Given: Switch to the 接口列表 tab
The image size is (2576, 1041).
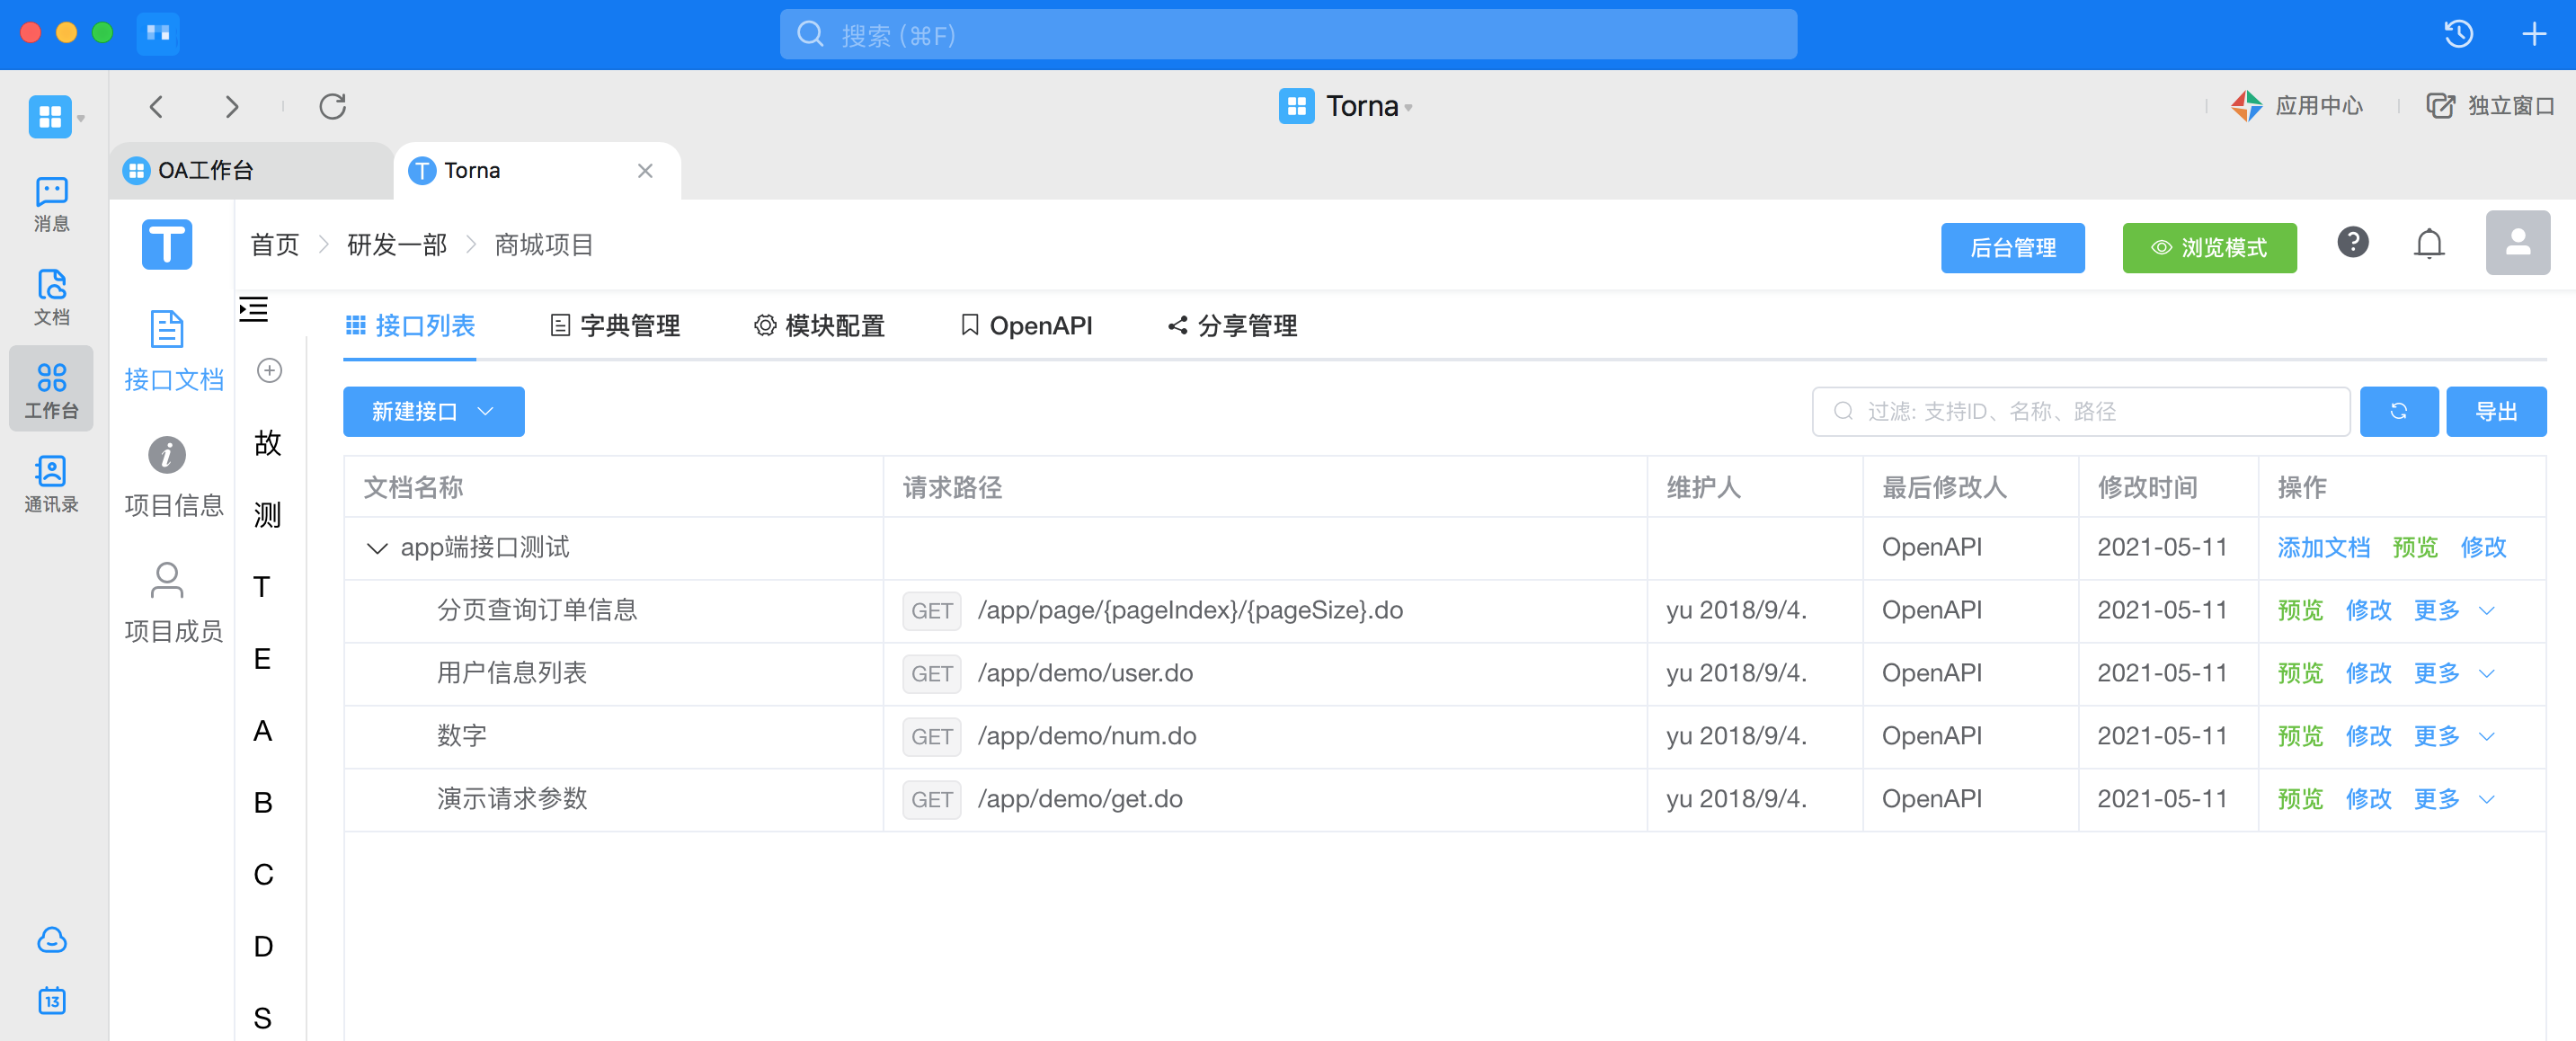Looking at the screenshot, I should [410, 326].
